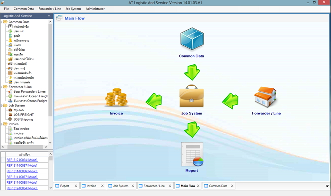Select JOB FREIGHT in the sidebar tree
This screenshot has width=331, height=196.
click(24, 115)
